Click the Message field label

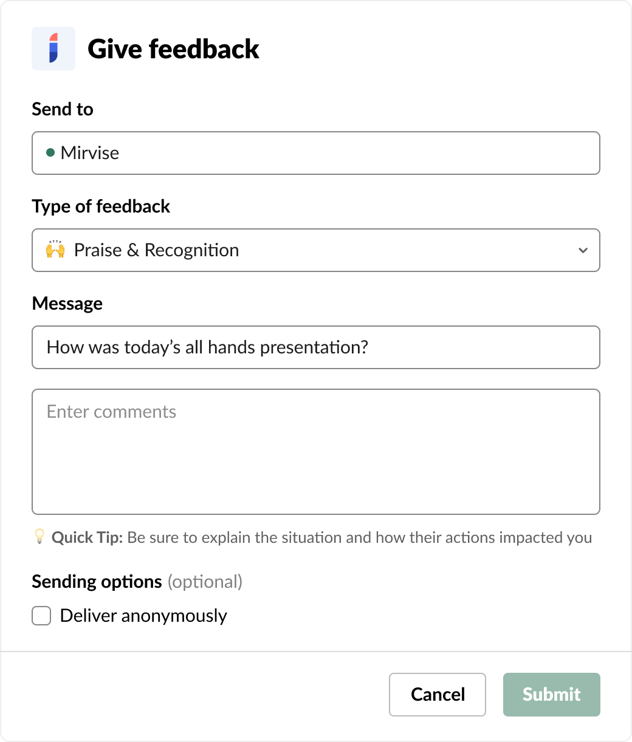click(67, 304)
